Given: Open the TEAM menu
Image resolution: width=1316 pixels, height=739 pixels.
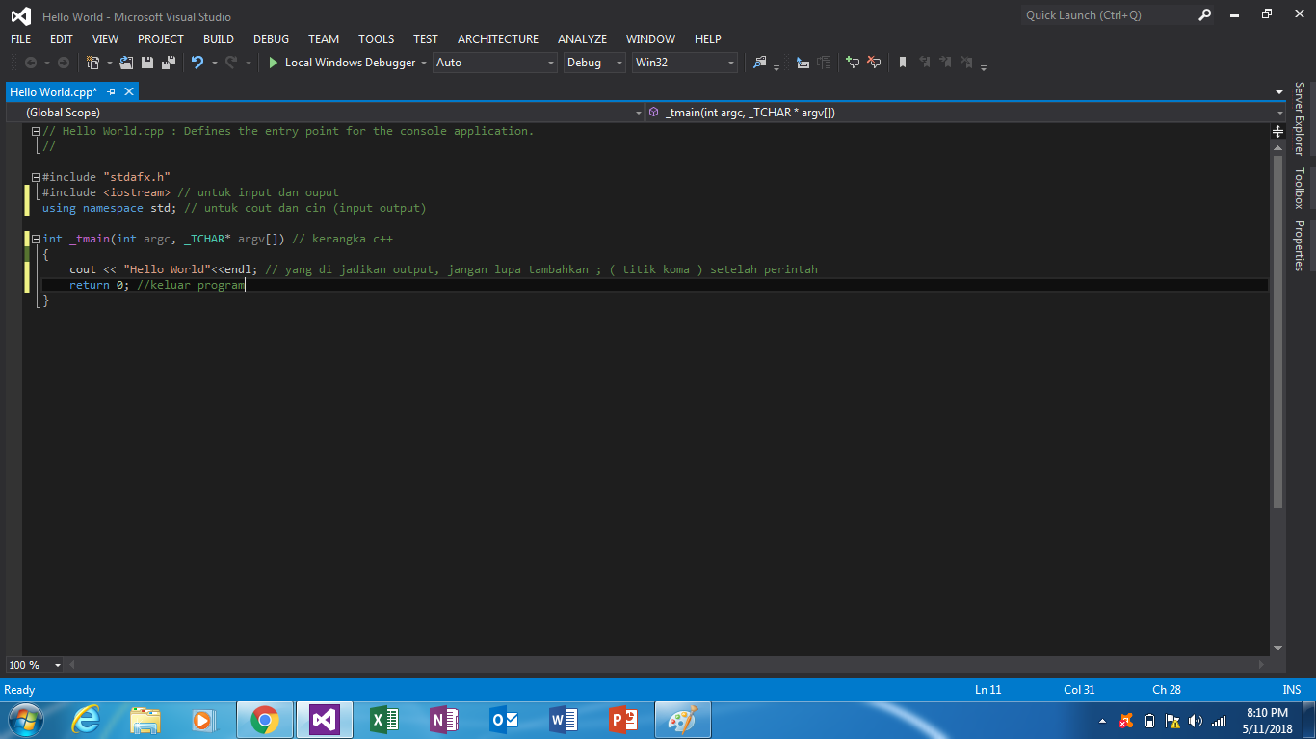Looking at the screenshot, I should click(324, 39).
